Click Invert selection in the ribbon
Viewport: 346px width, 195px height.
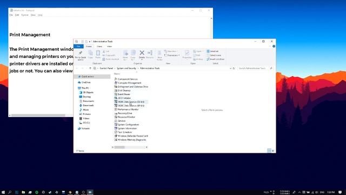(215, 59)
